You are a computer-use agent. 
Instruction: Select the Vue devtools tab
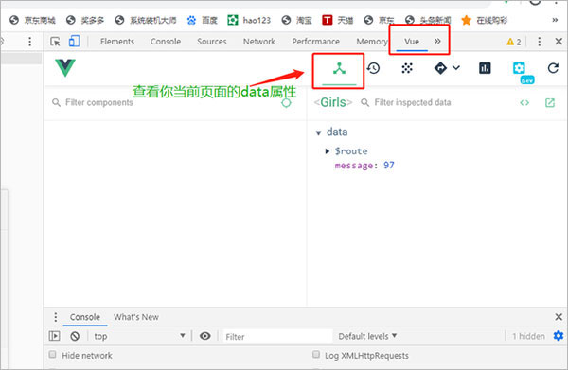click(x=412, y=42)
